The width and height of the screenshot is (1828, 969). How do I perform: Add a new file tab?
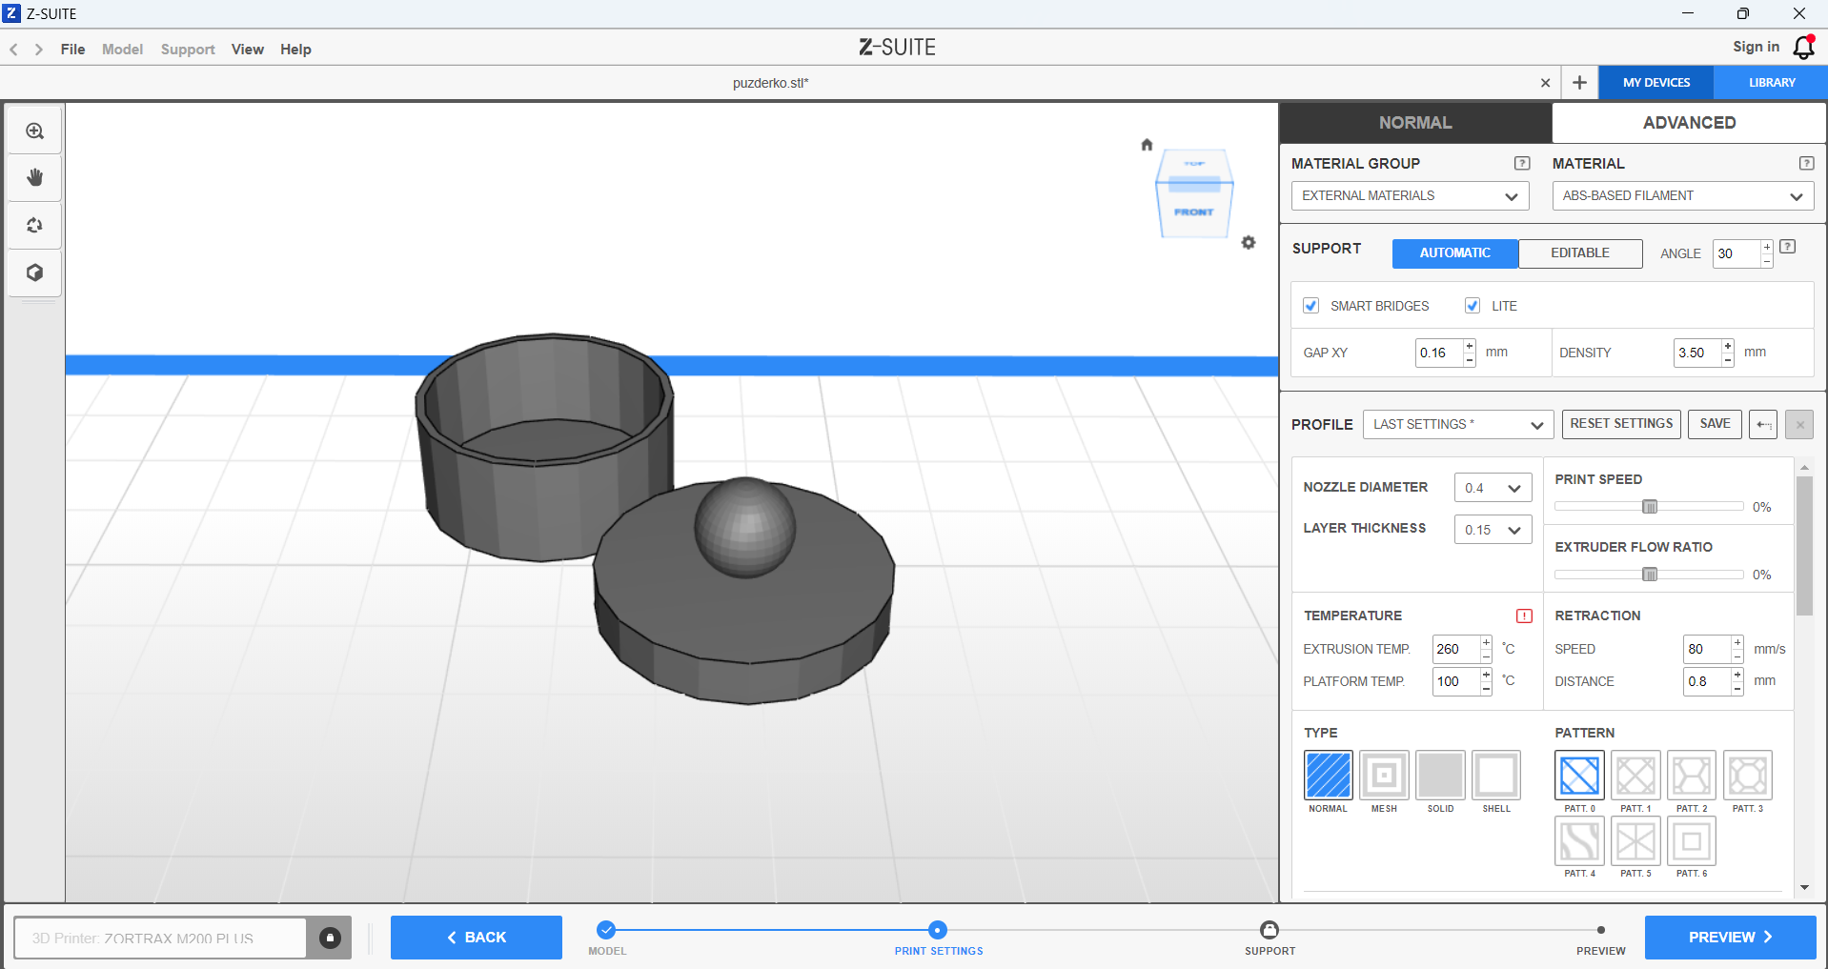[x=1579, y=83]
